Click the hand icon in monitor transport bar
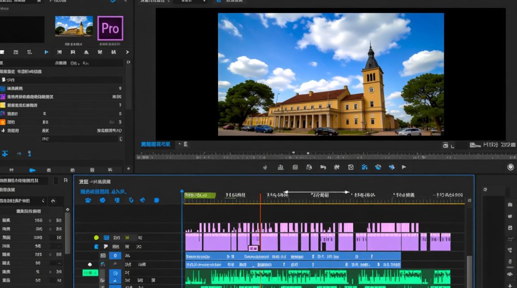 pos(265,167)
